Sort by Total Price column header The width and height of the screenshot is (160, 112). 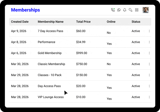pos(83,22)
